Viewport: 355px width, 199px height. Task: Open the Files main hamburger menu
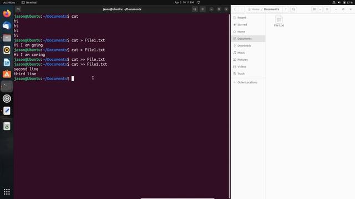327,9
